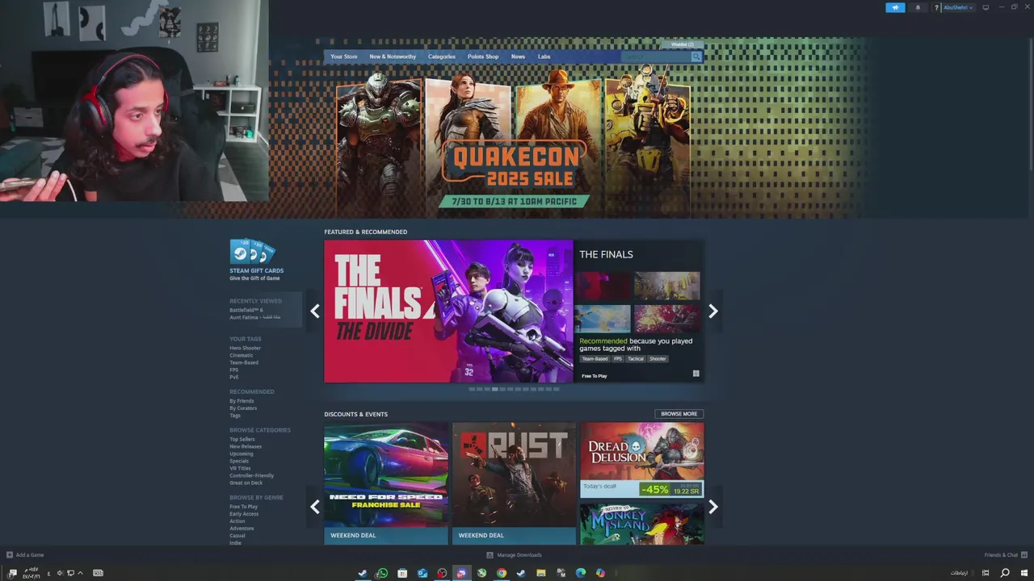The height and width of the screenshot is (581, 1034).
Task: Click the first Finals screenshot thumbnail
Action: tap(604, 286)
